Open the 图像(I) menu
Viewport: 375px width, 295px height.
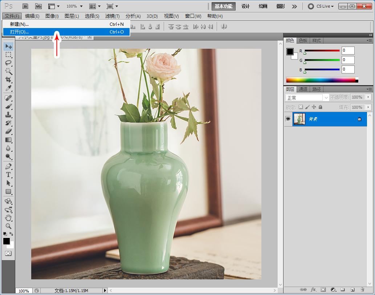coord(52,16)
